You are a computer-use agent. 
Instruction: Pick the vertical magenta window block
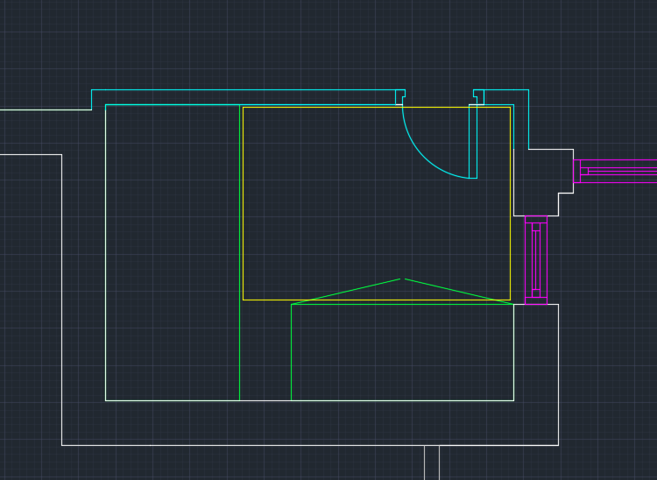click(x=536, y=259)
